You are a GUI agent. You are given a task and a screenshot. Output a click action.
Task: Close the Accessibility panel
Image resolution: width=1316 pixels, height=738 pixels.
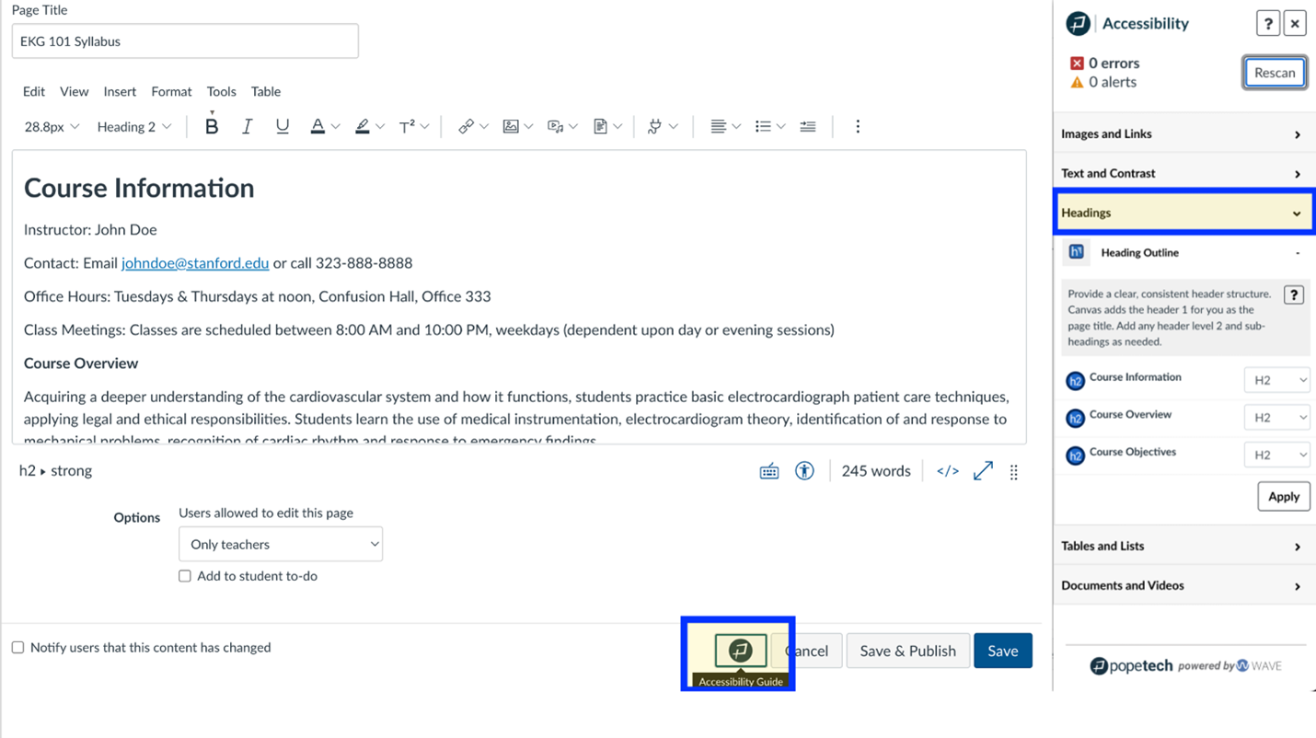point(1295,24)
